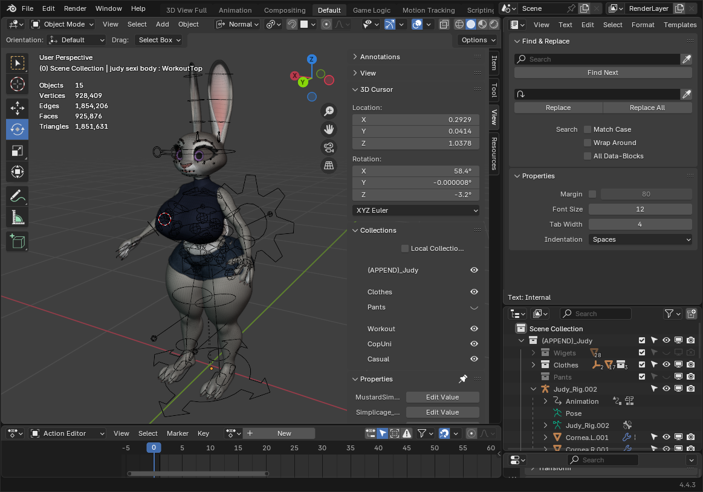Switch to the Compositing workspace tab
Viewport: 703px width, 492px height.
(x=285, y=10)
